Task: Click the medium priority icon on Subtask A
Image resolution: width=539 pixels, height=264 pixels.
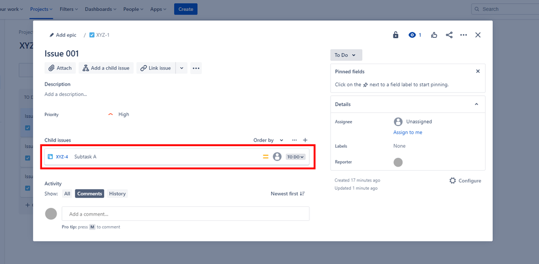Action: (x=265, y=157)
